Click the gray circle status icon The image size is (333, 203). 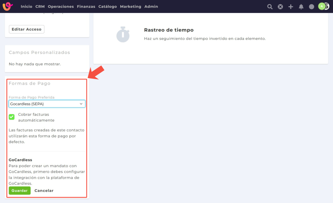click(312, 6)
